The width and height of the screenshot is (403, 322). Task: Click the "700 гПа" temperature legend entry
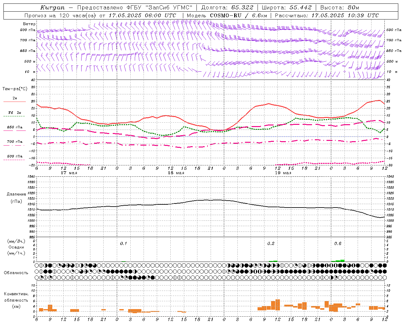pos(15,142)
